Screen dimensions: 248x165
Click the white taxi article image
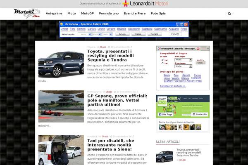click(x=61, y=150)
